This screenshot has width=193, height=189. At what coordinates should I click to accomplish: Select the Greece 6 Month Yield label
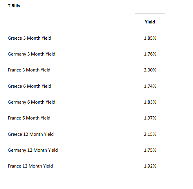point(29,86)
